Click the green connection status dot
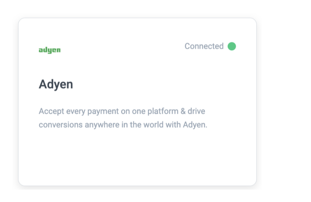Image resolution: width=311 pixels, height=202 pixels. [x=232, y=46]
